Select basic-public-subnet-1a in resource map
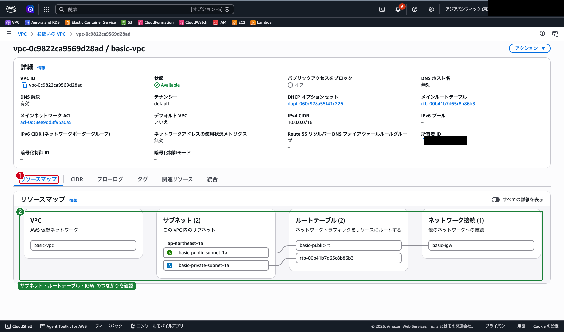The width and height of the screenshot is (564, 332). click(216, 253)
